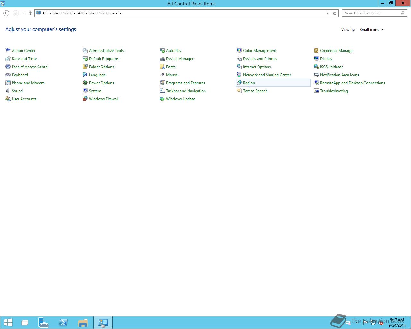Click the Up one level arrow

pyautogui.click(x=31, y=13)
